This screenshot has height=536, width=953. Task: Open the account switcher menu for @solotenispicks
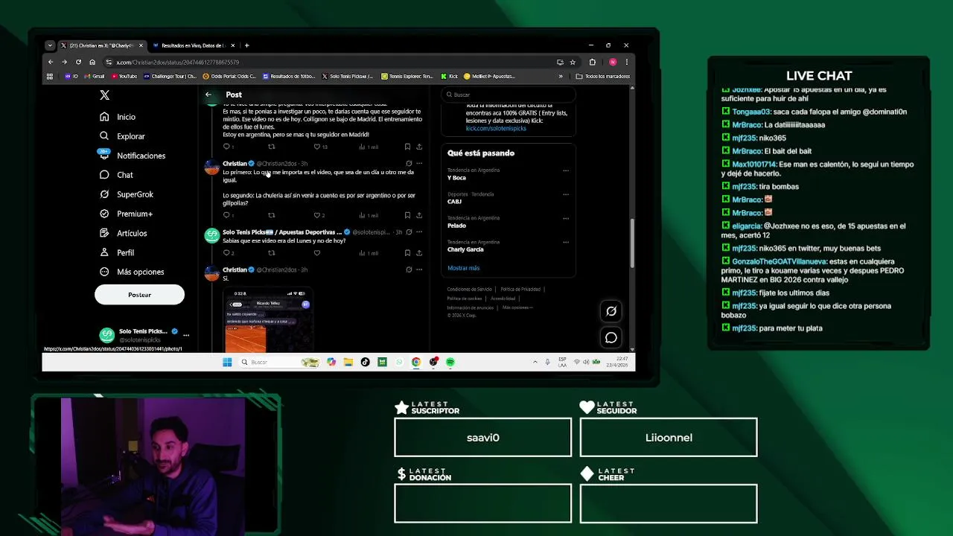186,335
